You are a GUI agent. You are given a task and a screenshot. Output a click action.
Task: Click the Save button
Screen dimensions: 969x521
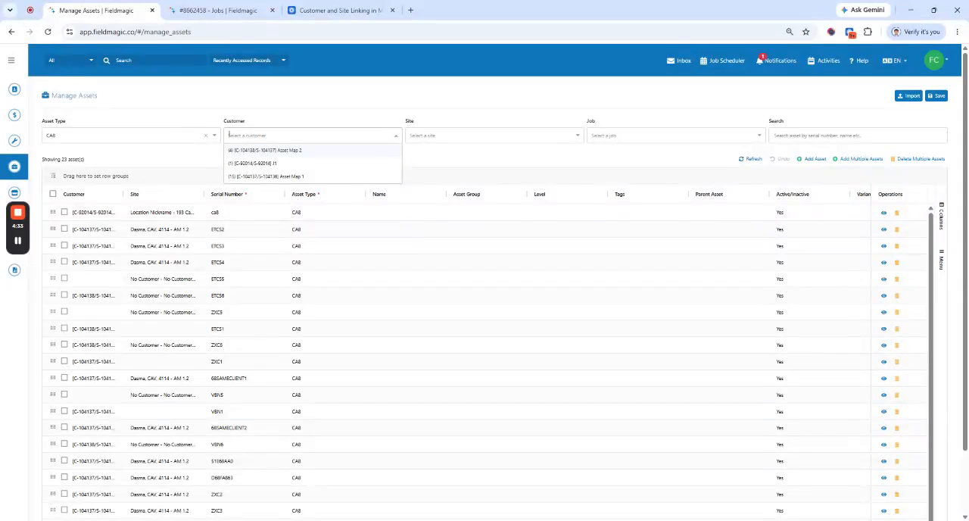pos(936,95)
